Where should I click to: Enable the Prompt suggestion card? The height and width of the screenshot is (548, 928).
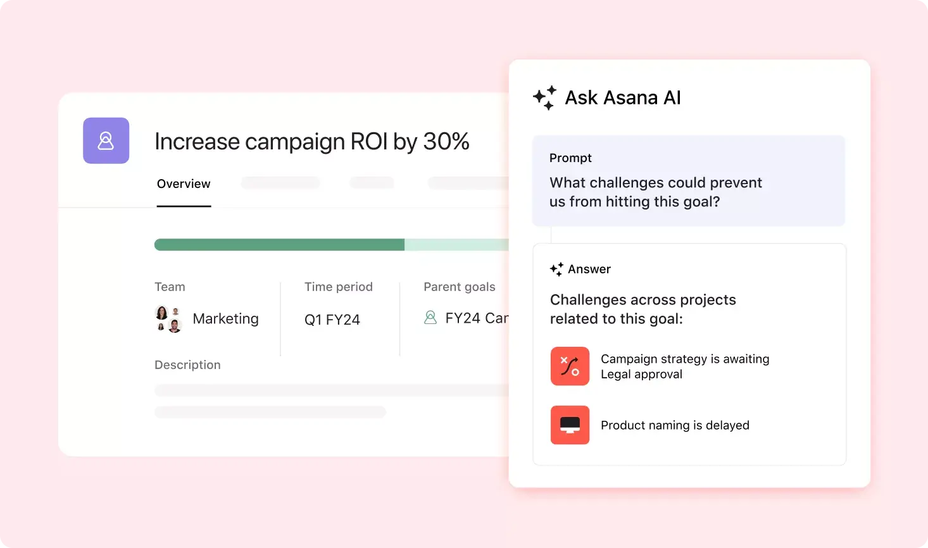point(689,180)
